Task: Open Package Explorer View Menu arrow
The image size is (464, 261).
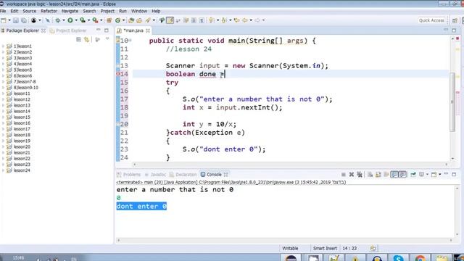Action: pos(107,39)
